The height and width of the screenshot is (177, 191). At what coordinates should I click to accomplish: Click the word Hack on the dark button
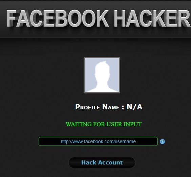point(89,162)
